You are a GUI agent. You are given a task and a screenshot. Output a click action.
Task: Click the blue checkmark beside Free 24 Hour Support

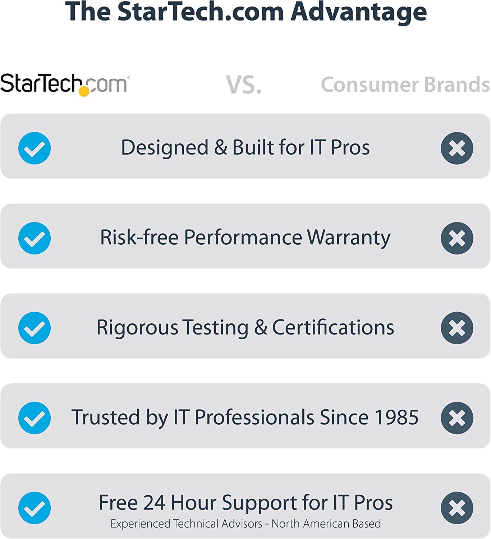click(x=35, y=508)
